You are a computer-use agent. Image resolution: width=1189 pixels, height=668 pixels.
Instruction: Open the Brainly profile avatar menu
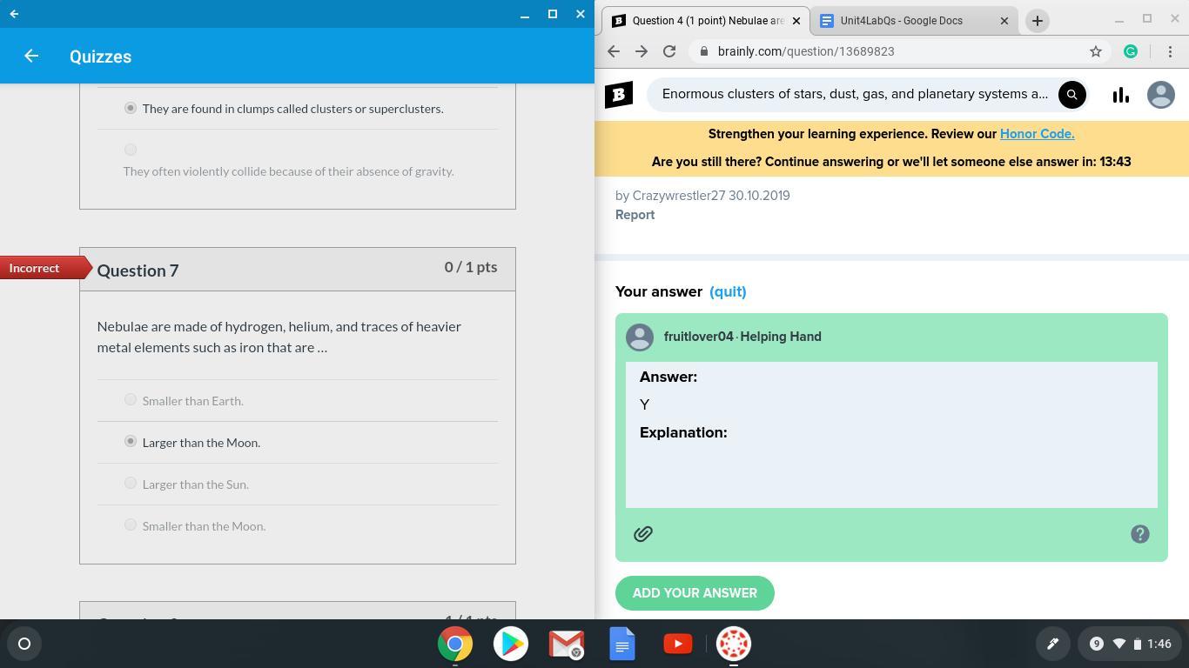point(1161,94)
